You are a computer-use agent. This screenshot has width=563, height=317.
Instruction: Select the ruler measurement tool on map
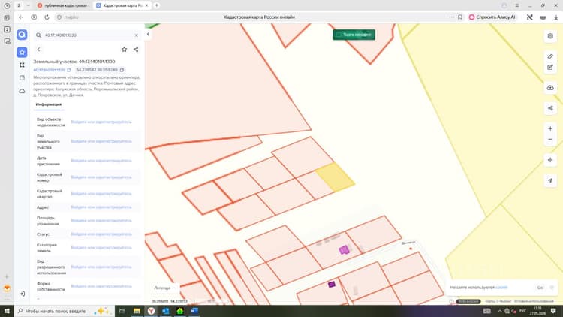click(550, 56)
